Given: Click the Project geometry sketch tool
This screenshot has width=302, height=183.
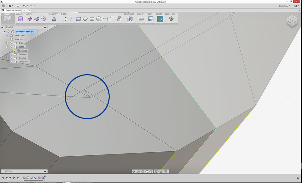Looking at the screenshot, I should 119,19.
